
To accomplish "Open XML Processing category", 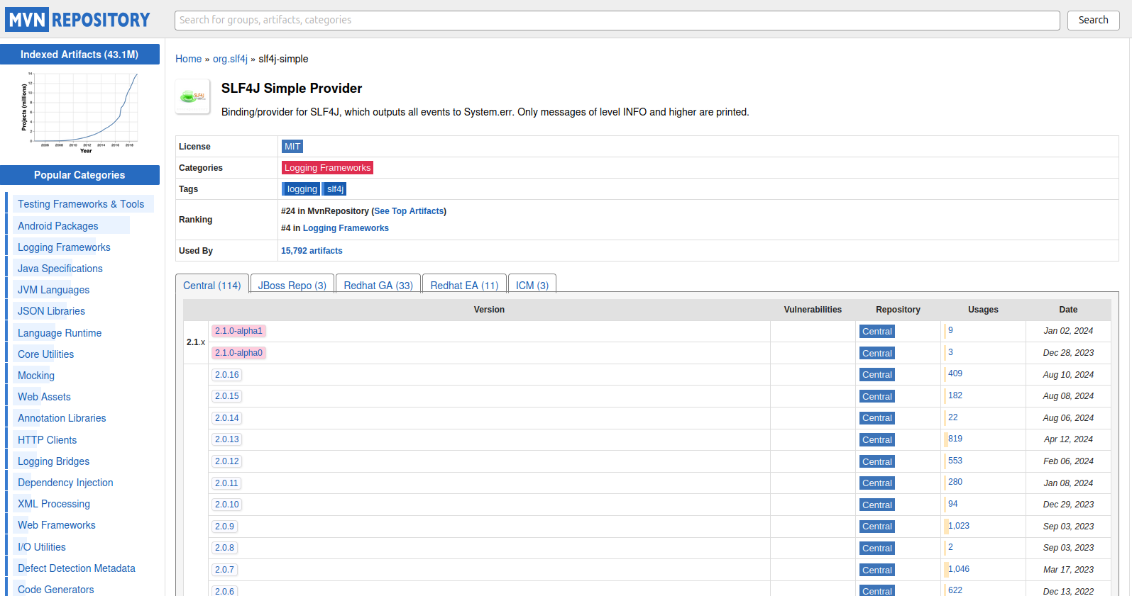I will coord(54,504).
